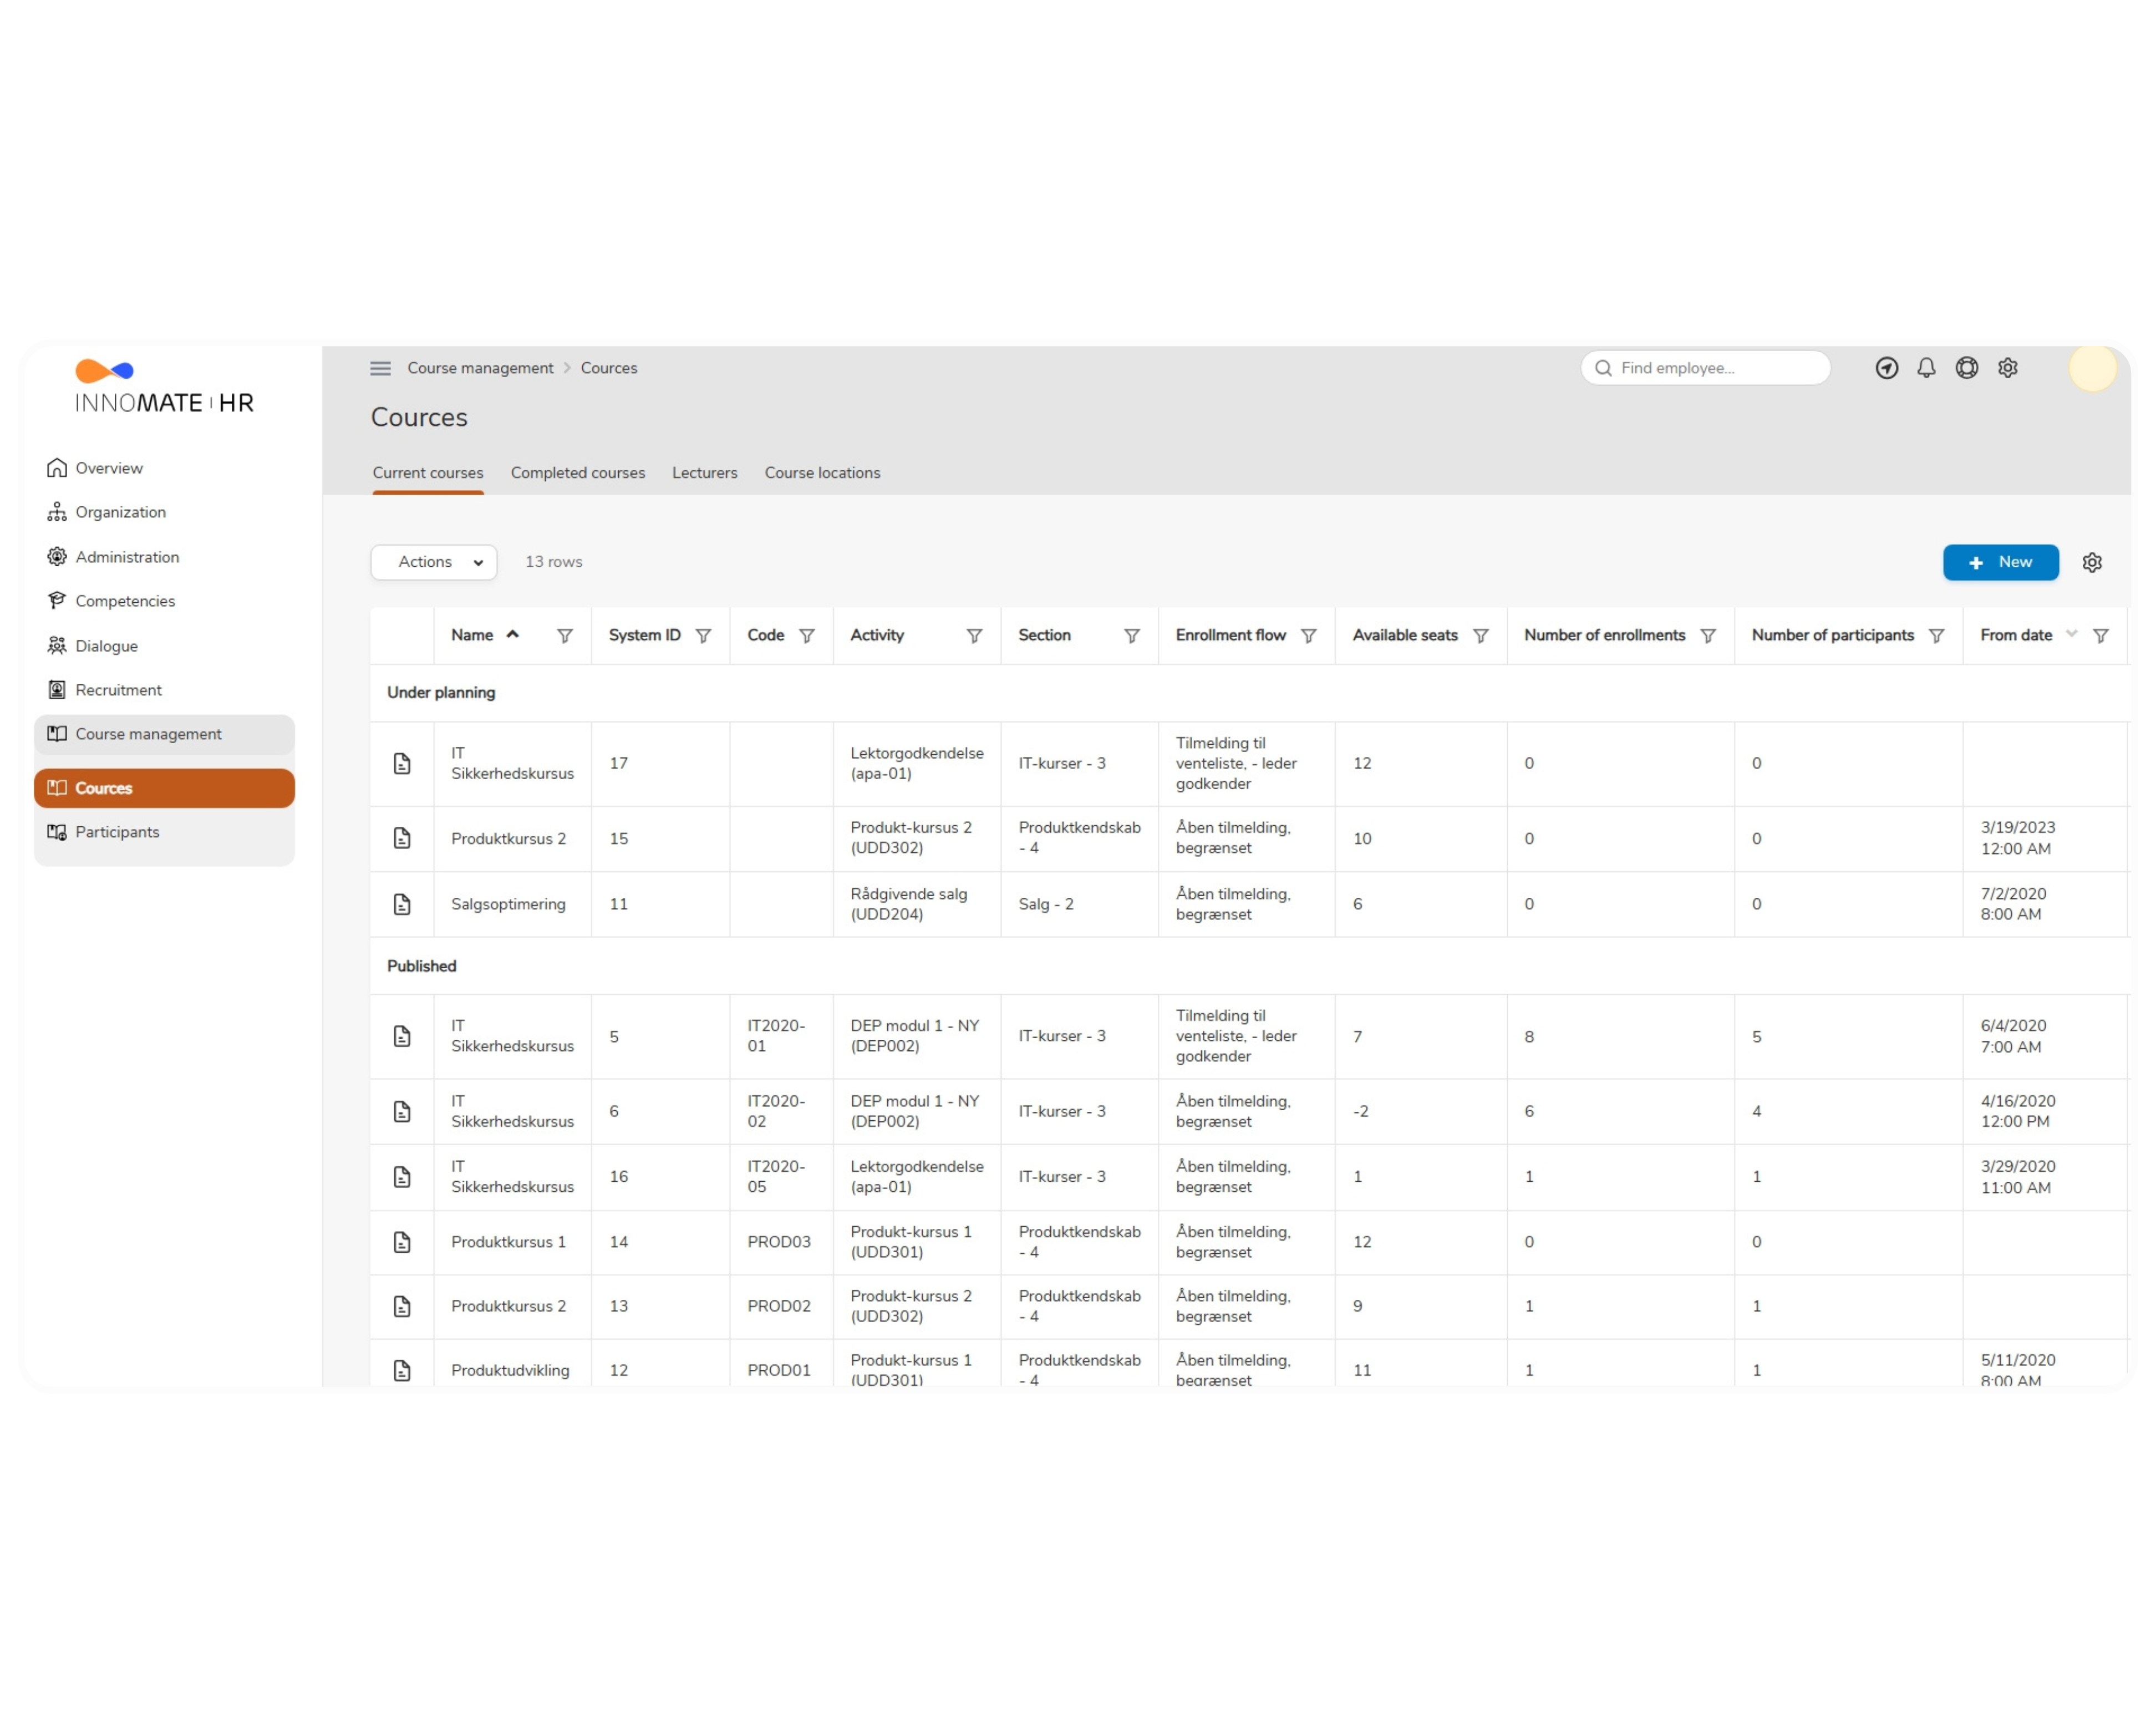
Task: Filter the Available seats column
Action: [x=1481, y=636]
